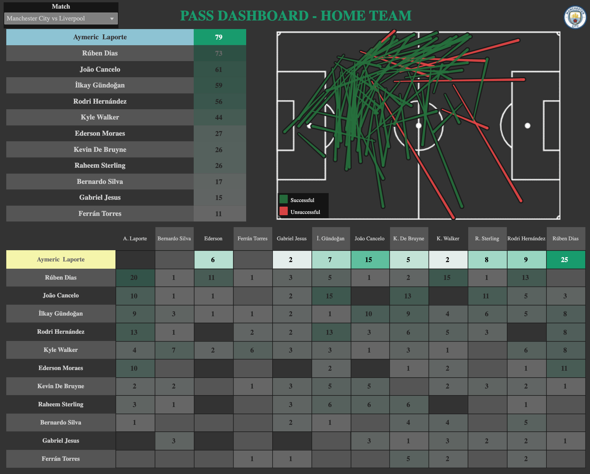Select Kyle Walker in the pass totals list

tap(100, 117)
